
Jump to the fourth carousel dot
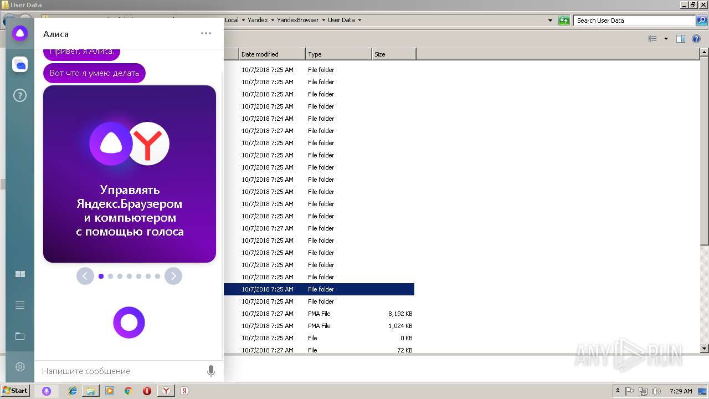[x=129, y=276]
